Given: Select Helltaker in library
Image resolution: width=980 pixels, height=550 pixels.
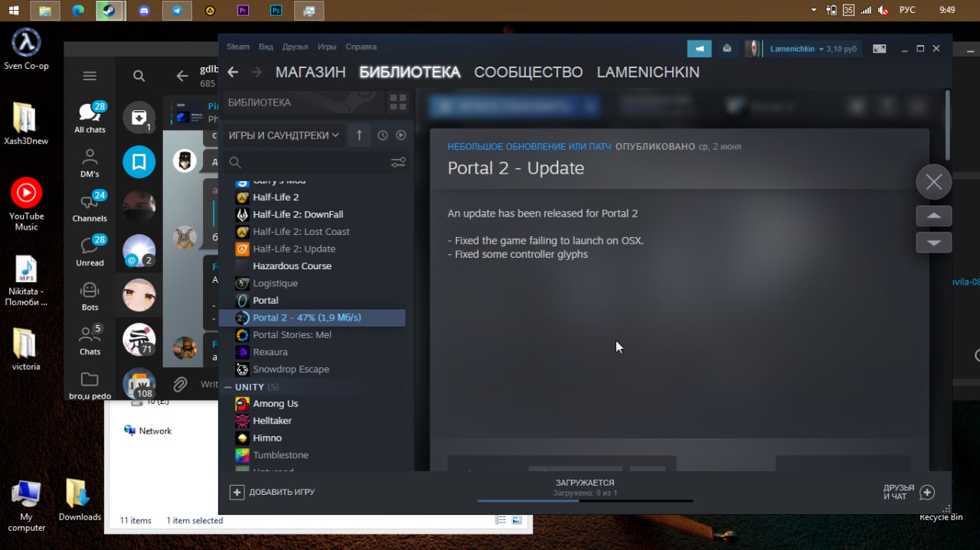Looking at the screenshot, I should pyautogui.click(x=272, y=421).
